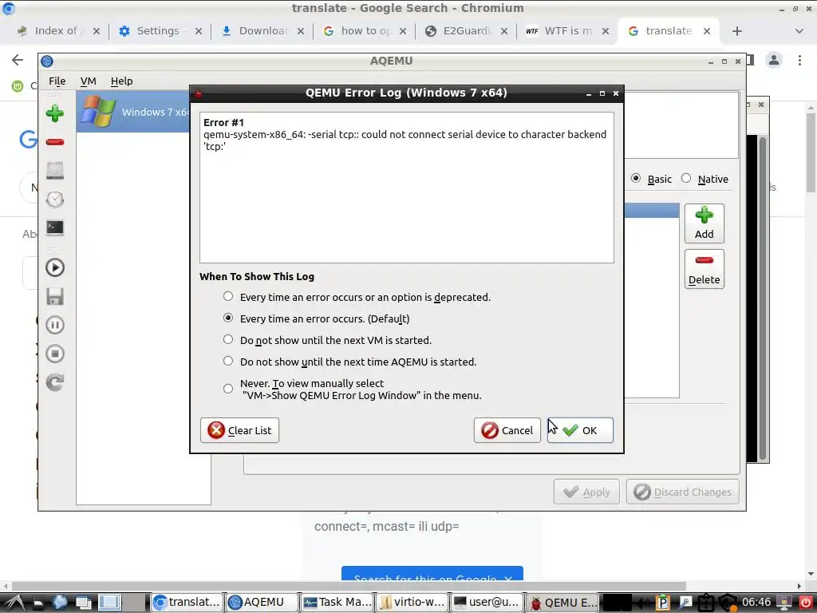Screen dimensions: 817x613
Task: Click OK in QEMU Error Log dialog
Action: tap(580, 430)
